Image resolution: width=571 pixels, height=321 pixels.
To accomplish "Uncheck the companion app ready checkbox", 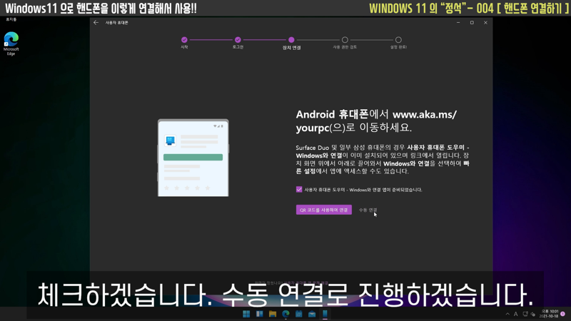I will (x=299, y=189).
